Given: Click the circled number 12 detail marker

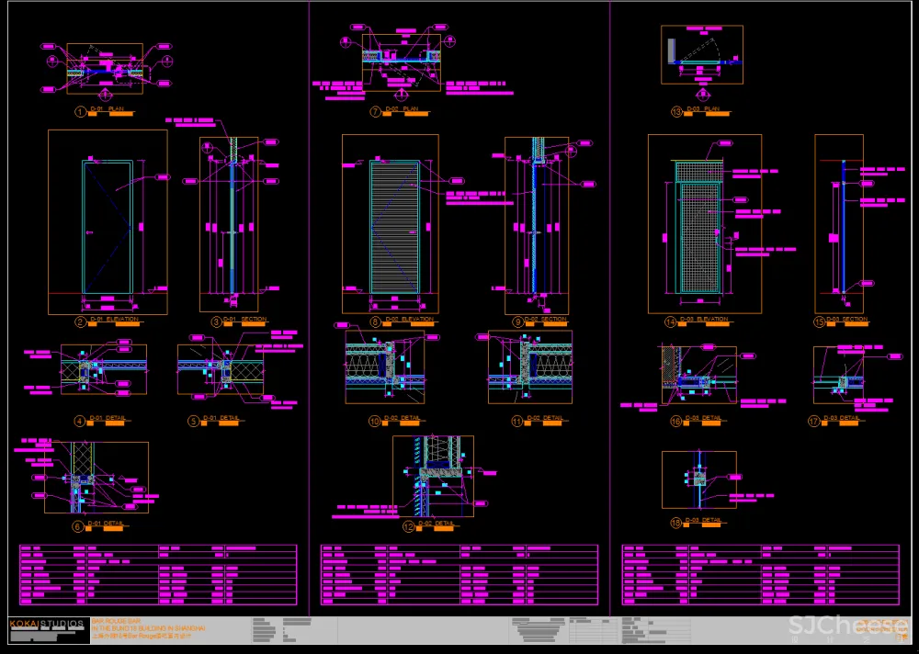Looking at the screenshot, I should click(408, 526).
